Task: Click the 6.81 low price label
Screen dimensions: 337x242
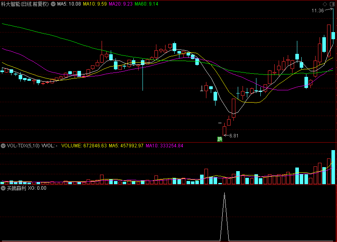Action: 234,135
